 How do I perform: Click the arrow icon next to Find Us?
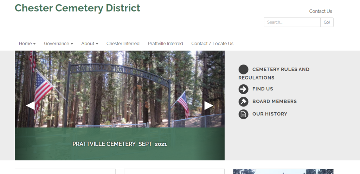coord(243,89)
